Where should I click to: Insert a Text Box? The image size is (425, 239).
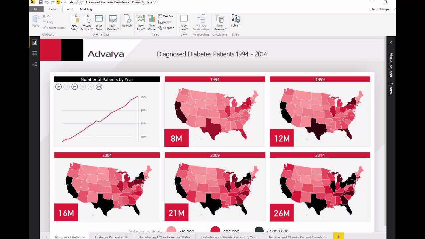point(166,16)
